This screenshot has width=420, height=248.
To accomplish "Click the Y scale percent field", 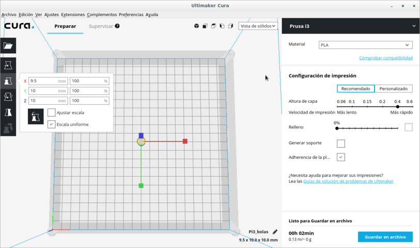I will tap(89, 91).
